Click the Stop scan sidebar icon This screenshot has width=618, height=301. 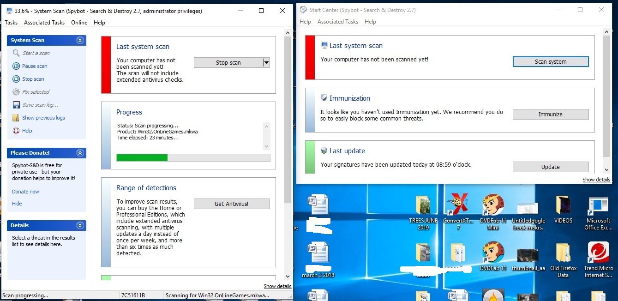click(x=16, y=79)
